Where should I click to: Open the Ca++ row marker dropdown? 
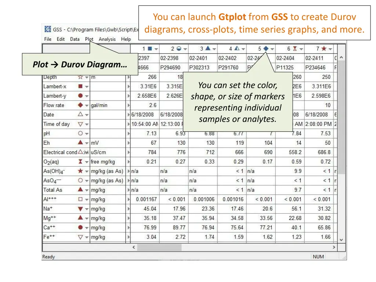pos(87,228)
